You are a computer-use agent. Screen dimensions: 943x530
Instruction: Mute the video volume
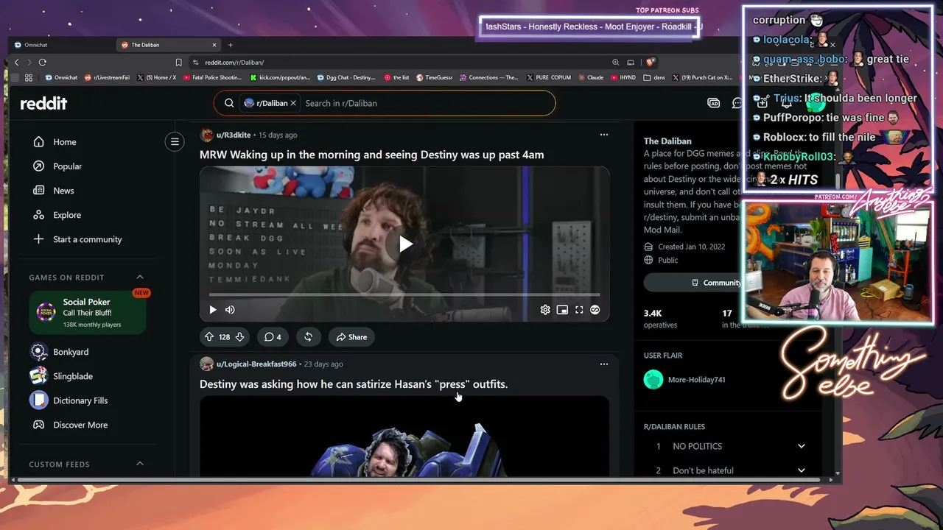[x=230, y=310]
